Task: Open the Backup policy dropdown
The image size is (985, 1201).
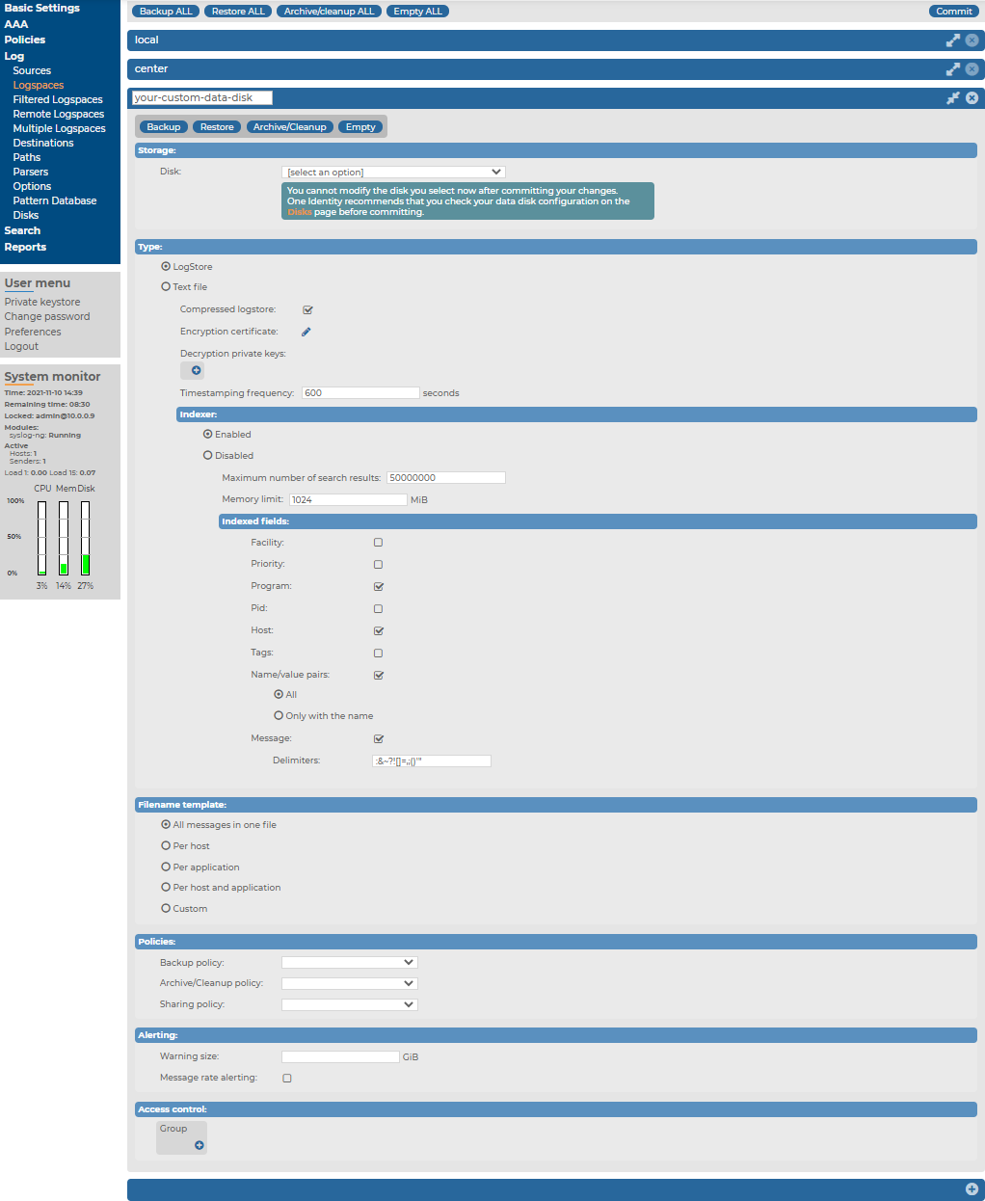Action: tap(349, 963)
